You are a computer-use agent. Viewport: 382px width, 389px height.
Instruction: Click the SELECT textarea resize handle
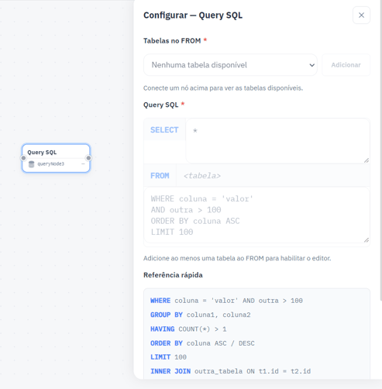click(x=367, y=160)
